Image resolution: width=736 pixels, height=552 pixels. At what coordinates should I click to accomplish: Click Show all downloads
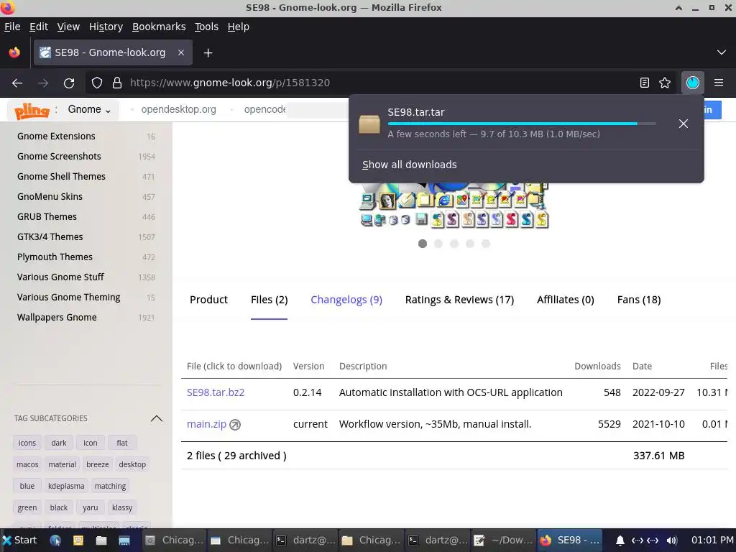(x=409, y=165)
